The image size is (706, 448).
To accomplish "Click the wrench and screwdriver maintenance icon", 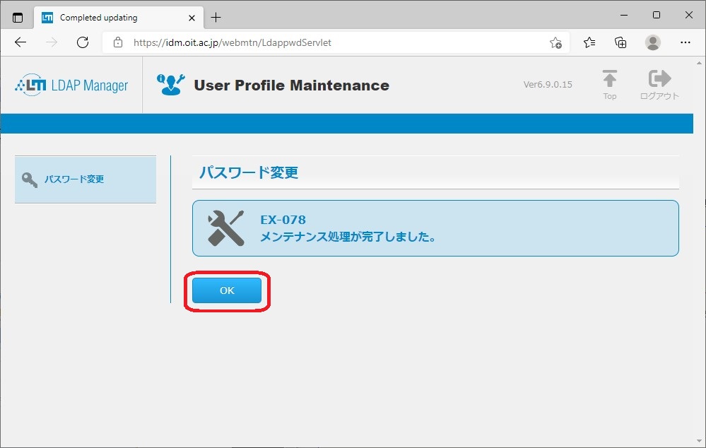I will coord(225,228).
